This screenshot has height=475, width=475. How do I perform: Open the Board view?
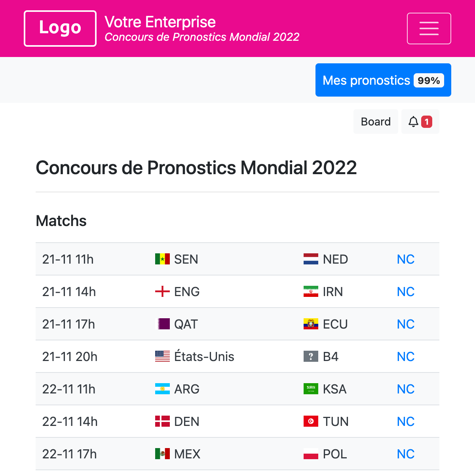(x=376, y=122)
